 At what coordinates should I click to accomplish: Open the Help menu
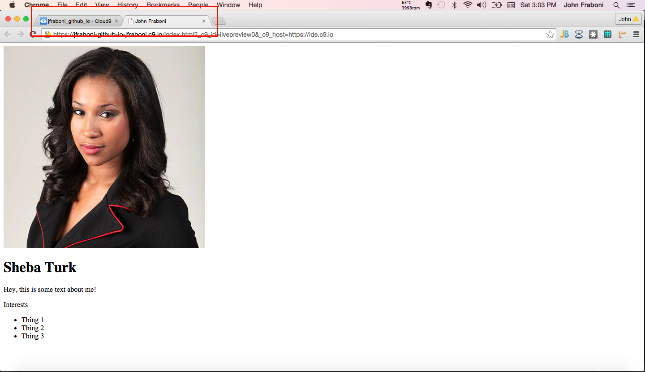[x=255, y=5]
